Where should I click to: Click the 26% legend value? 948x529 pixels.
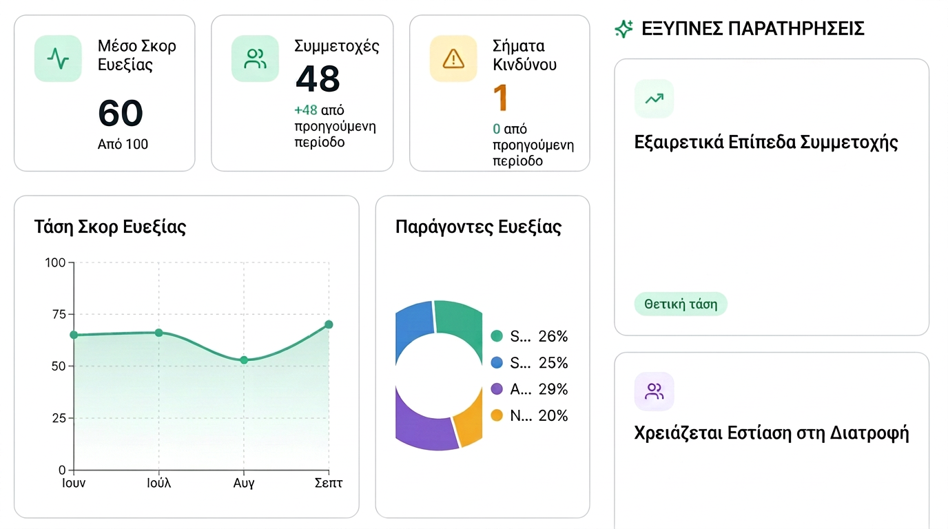click(553, 336)
